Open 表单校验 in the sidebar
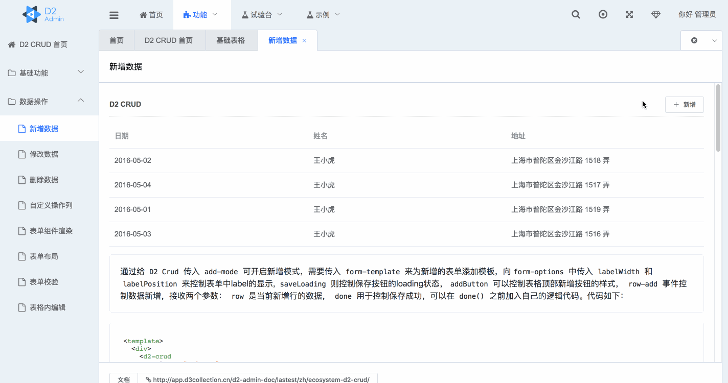Screen dimensions: 728x383 coord(49,282)
